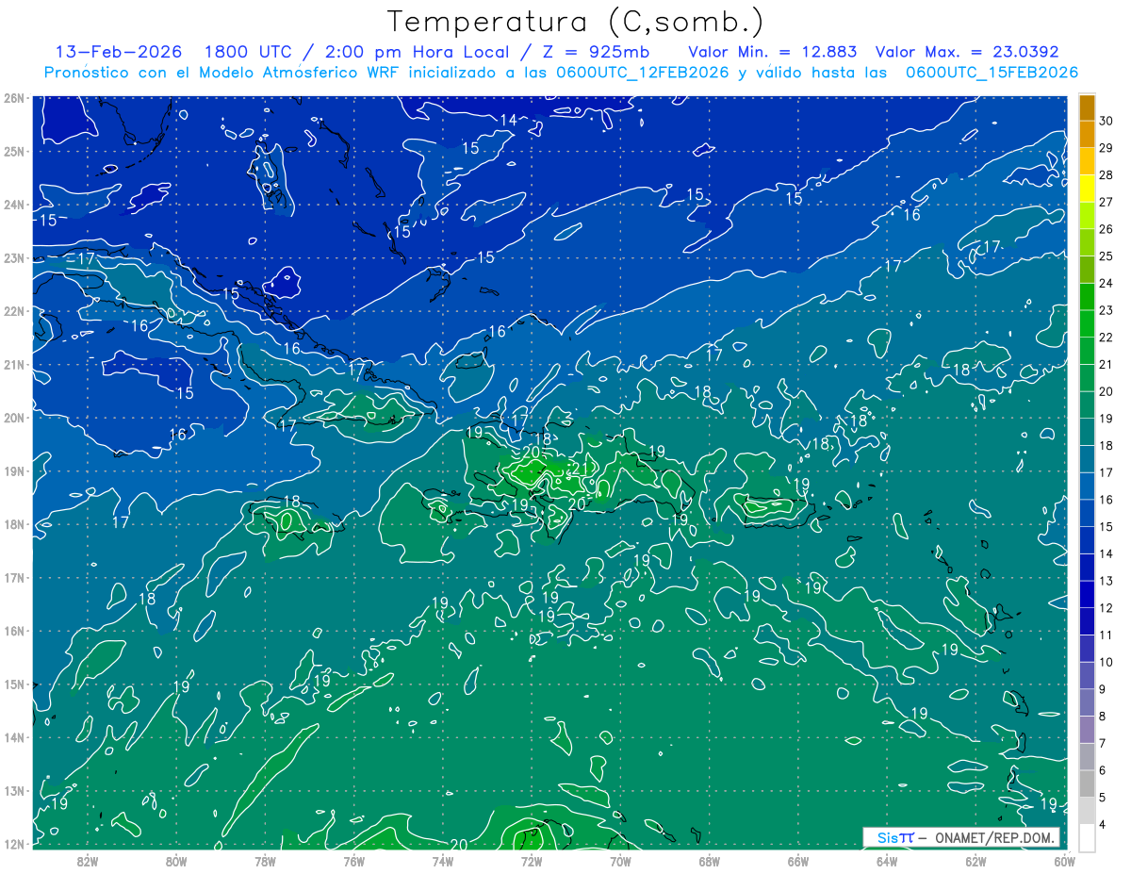Click the '76W' longitude axis label
The height and width of the screenshot is (874, 1131).
coord(354,860)
